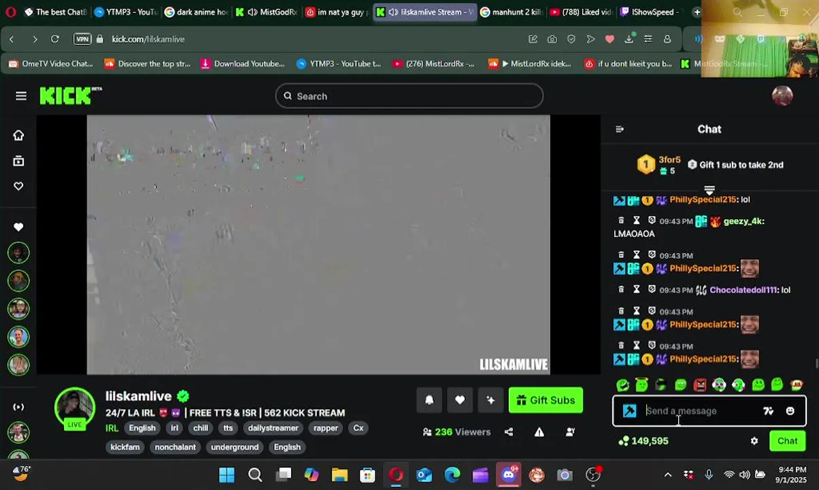Select the kickfam tag

click(125, 447)
